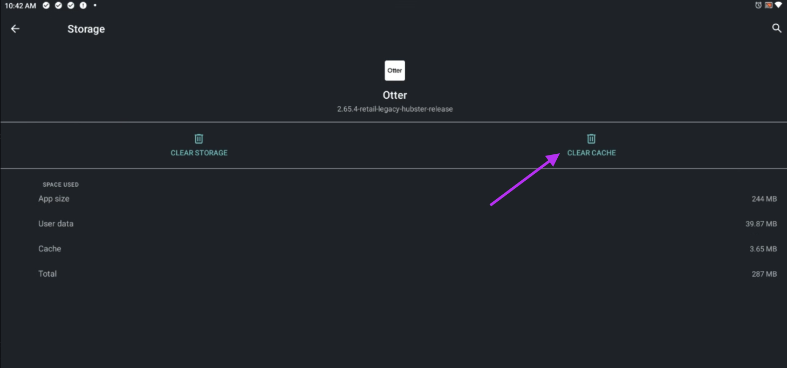This screenshot has width=787, height=368.
Task: Click the 287 MB total value
Action: pyautogui.click(x=764, y=274)
